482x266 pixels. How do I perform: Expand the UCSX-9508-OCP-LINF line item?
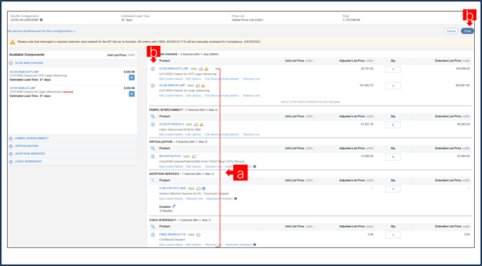pyautogui.click(x=153, y=69)
